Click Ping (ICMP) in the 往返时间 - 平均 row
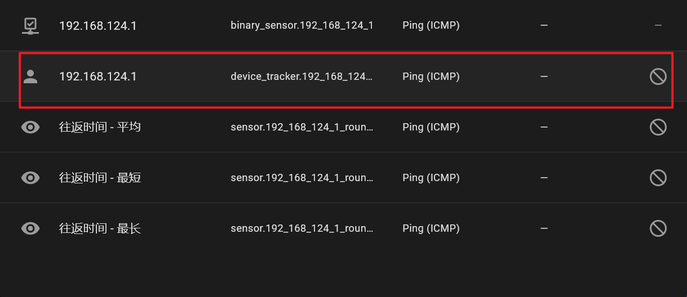Screen dimensions: 687x297 [x=431, y=127]
